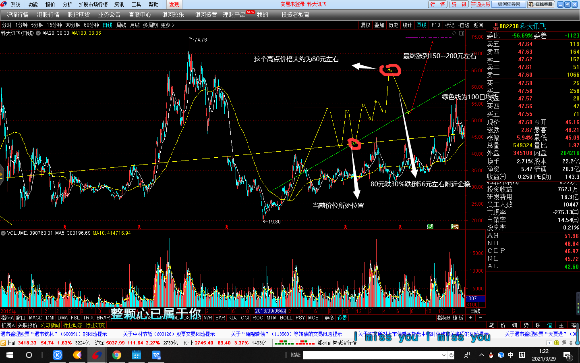
Task: Open the People icon in system tray
Action: 467,355
